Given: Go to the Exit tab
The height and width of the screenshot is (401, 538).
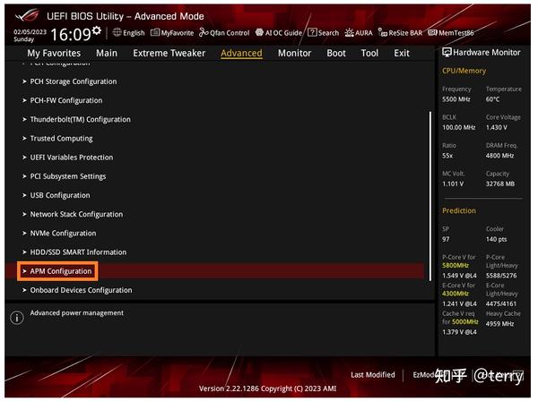Looking at the screenshot, I should 402,53.
